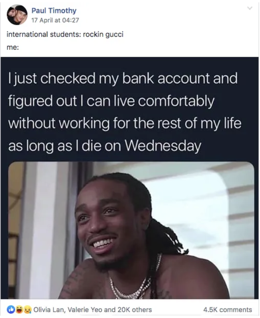The height and width of the screenshot is (318, 260).
Task: Click the 'figured out I can live comfortably' line
Action: 111,101
